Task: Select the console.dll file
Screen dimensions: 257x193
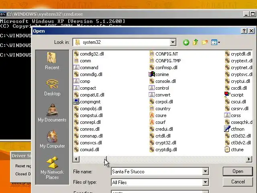Action: point(163,81)
